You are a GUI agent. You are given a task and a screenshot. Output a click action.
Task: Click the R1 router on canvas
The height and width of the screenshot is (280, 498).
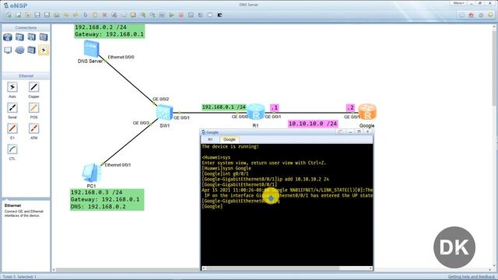tap(256, 112)
